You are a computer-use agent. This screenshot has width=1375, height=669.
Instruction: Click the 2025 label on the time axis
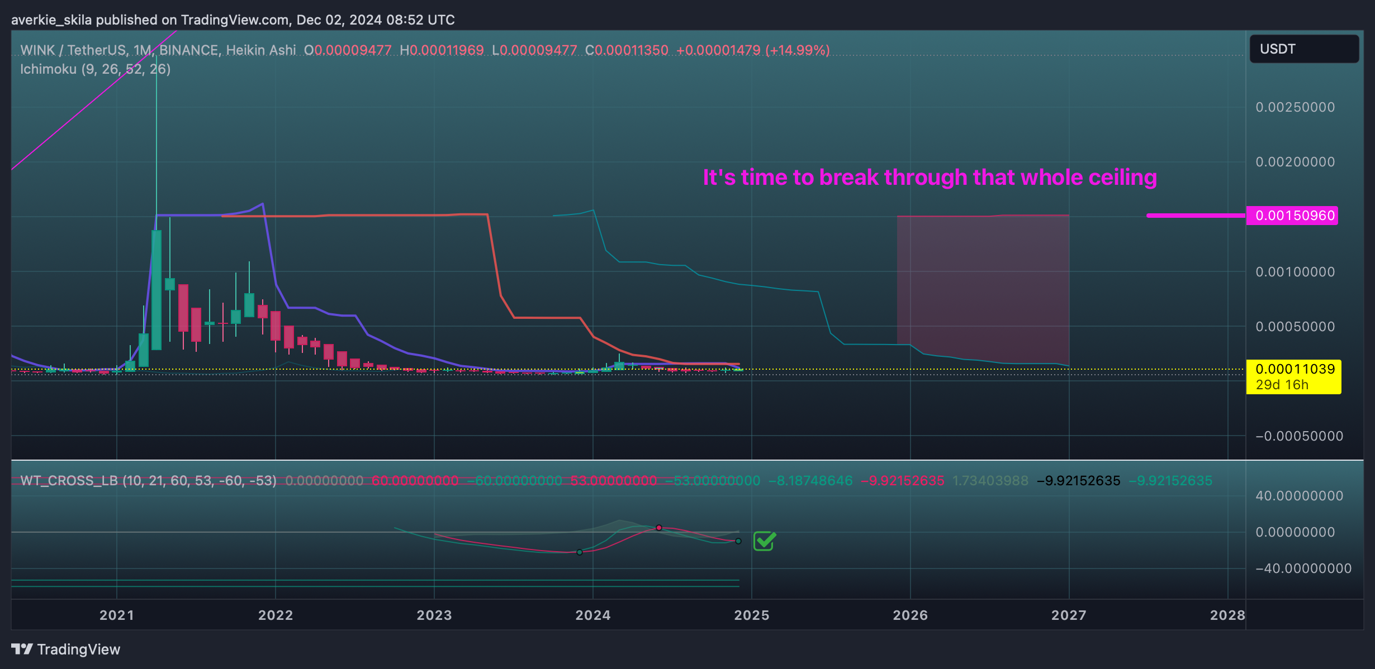tap(752, 615)
